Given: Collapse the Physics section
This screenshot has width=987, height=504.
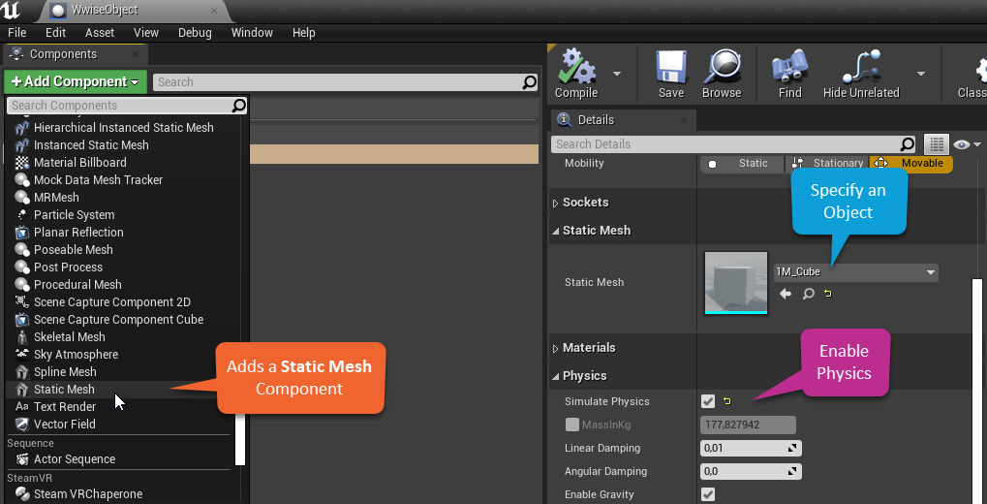Looking at the screenshot, I should pyautogui.click(x=555, y=377).
